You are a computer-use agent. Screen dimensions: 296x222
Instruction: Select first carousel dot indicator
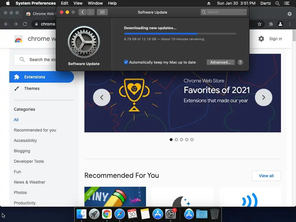[x=171, y=140]
